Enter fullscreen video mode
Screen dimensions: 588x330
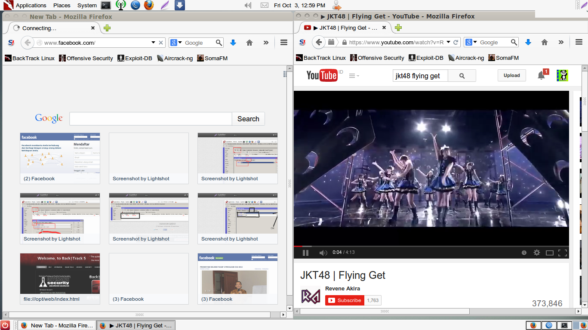(562, 253)
